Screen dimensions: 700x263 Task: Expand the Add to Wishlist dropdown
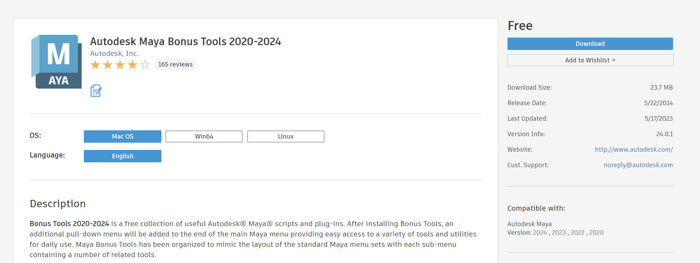590,60
